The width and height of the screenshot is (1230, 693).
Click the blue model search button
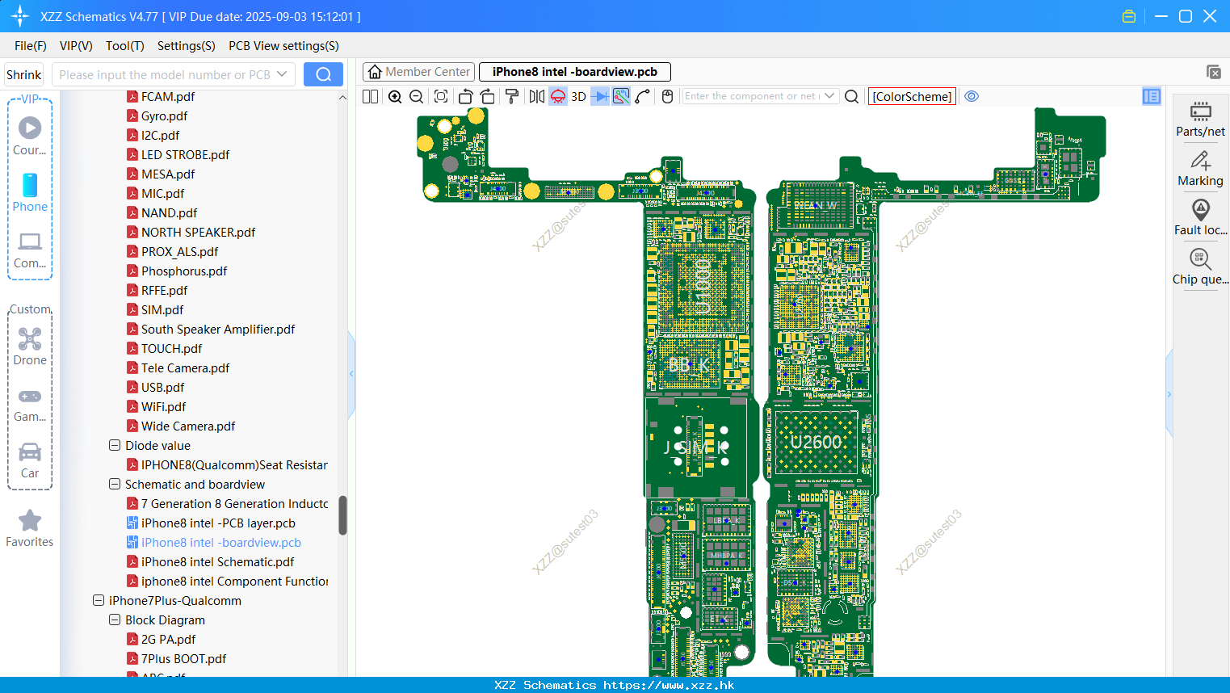click(x=323, y=74)
